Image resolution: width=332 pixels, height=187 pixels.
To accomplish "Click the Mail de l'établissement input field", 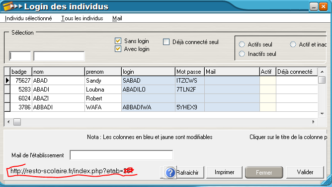I will pos(121,155).
